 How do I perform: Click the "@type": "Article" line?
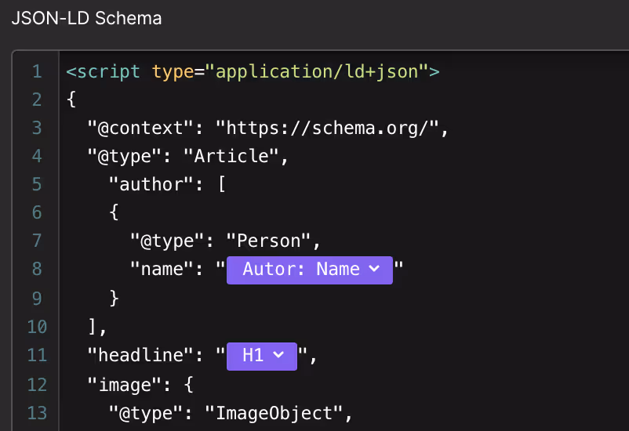187,157
